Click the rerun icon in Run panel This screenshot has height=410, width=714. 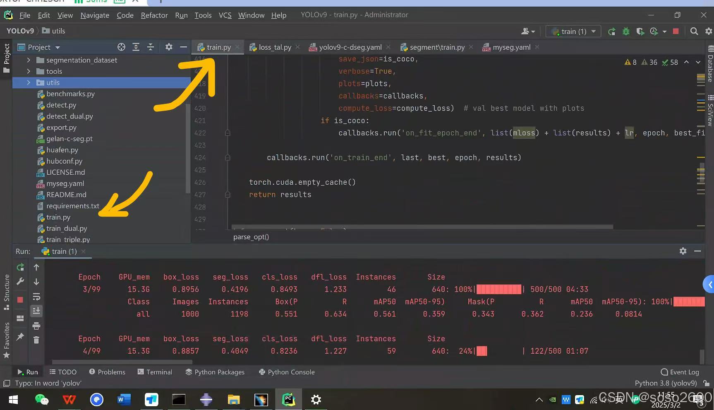pyautogui.click(x=20, y=268)
